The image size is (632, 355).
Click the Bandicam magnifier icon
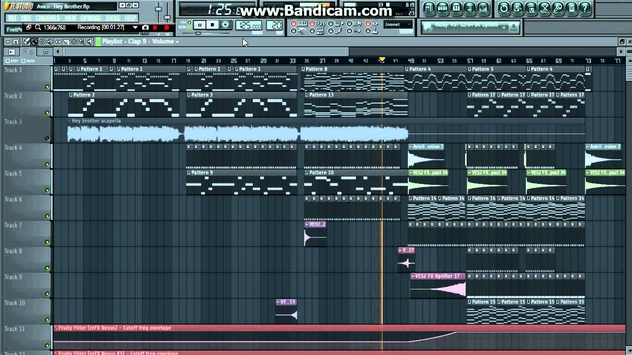click(x=38, y=27)
